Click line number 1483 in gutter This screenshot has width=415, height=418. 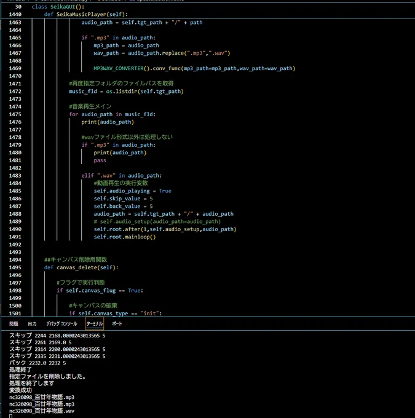(x=15, y=175)
